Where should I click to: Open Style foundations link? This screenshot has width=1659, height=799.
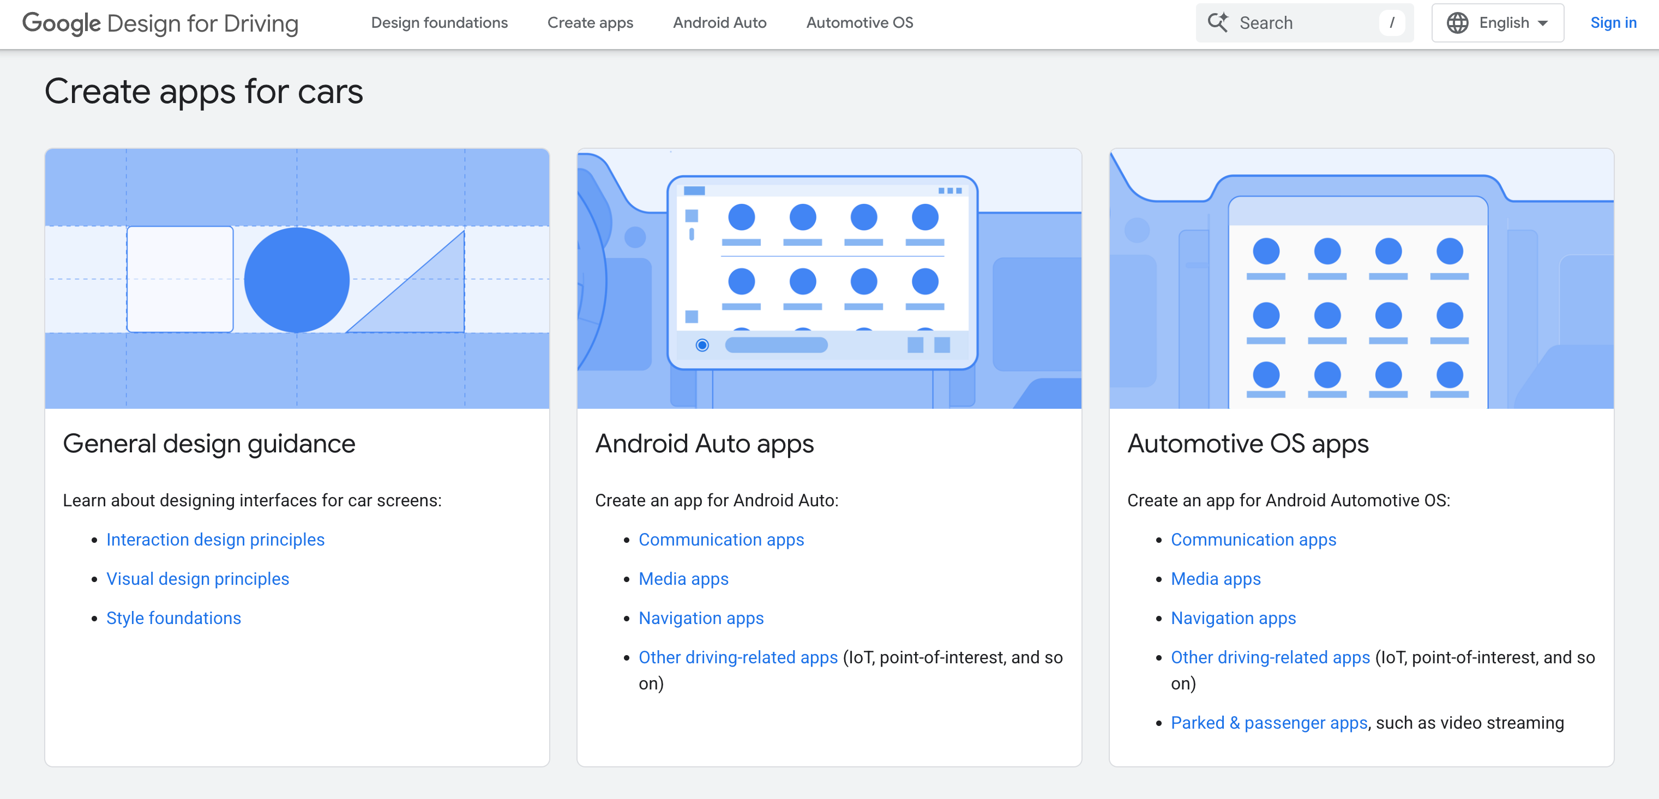(173, 618)
